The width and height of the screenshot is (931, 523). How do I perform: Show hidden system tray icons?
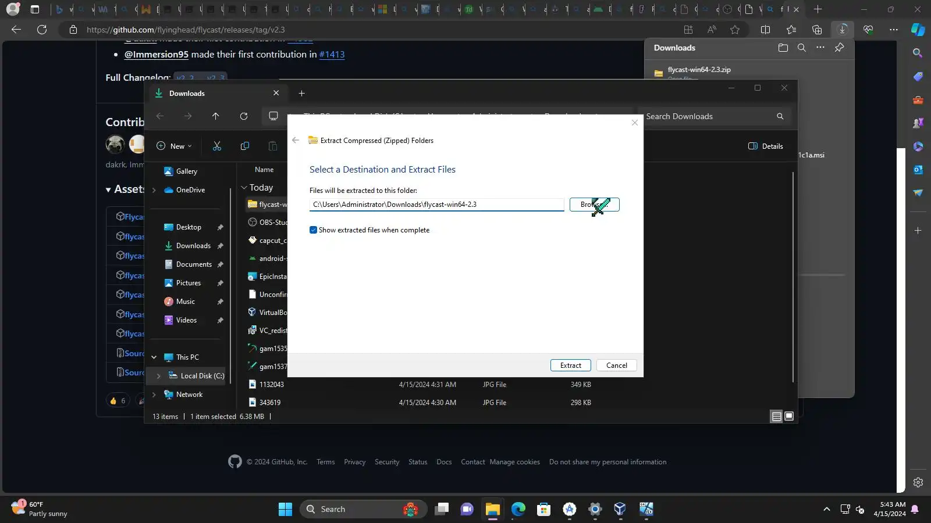click(827, 509)
